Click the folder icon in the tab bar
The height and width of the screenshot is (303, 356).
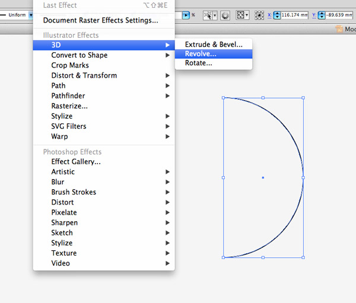click(339, 28)
